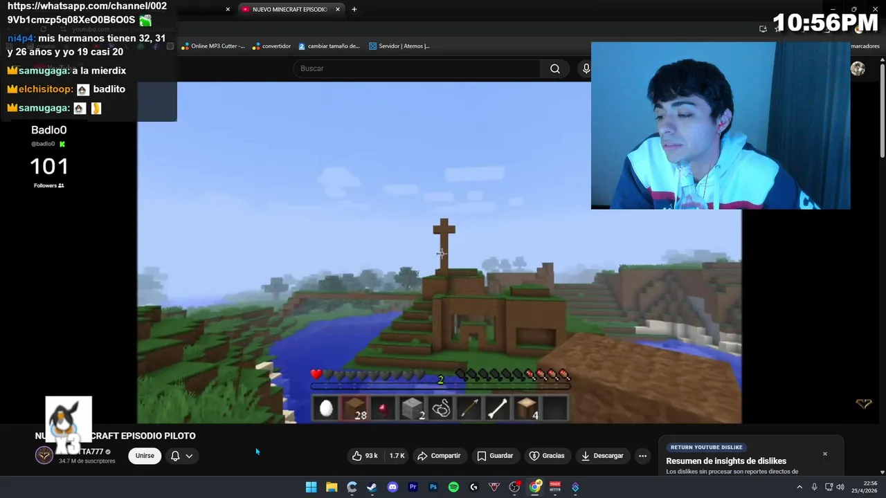
Task: Activate voice search microphone icon
Action: [586, 68]
